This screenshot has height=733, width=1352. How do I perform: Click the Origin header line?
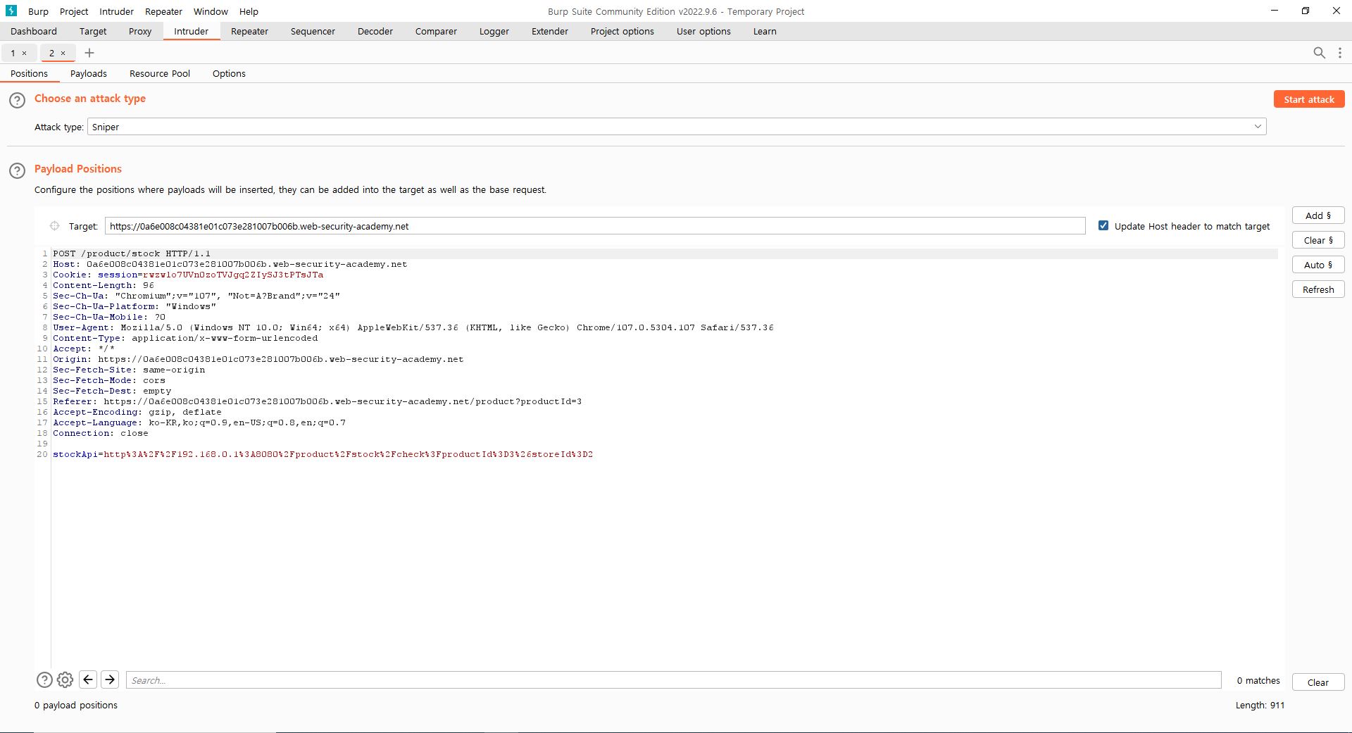tap(258, 359)
